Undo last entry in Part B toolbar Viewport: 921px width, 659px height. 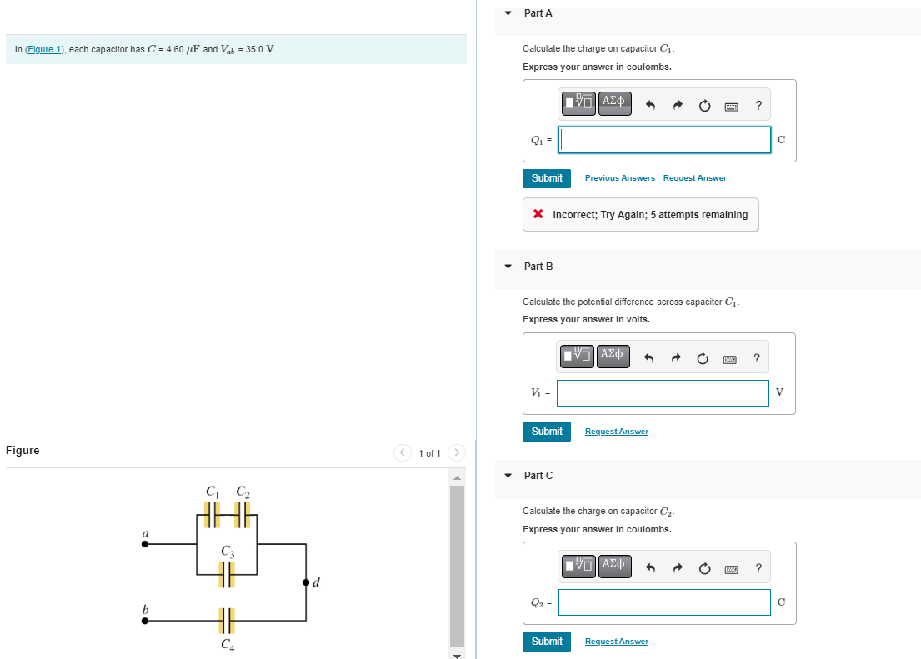pyautogui.click(x=648, y=358)
